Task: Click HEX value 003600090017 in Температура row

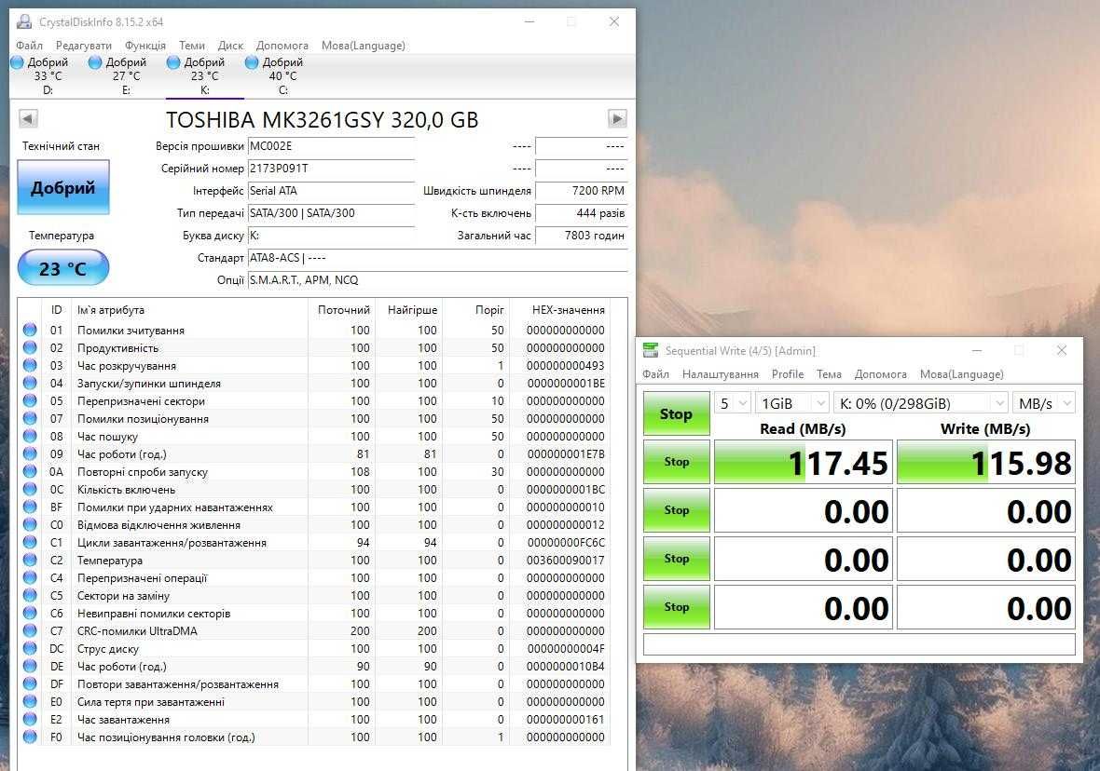Action: tap(566, 560)
